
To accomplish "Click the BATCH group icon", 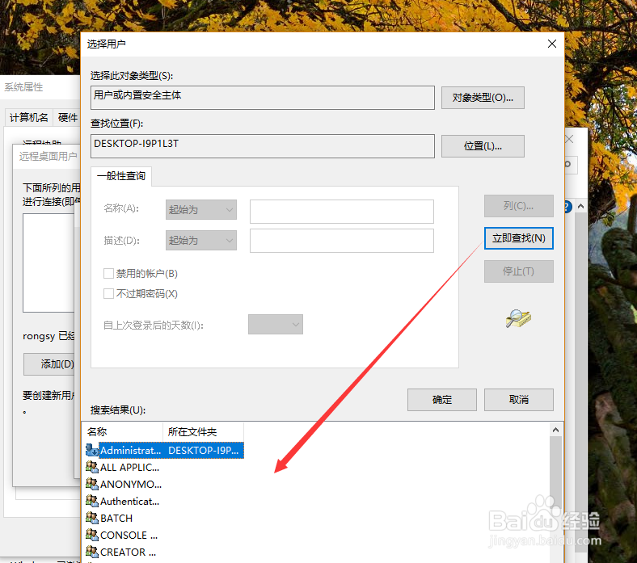I will pos(92,519).
